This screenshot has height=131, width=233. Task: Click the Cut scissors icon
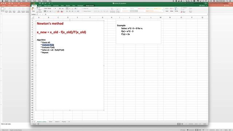pyautogui.click(x=37, y=8)
